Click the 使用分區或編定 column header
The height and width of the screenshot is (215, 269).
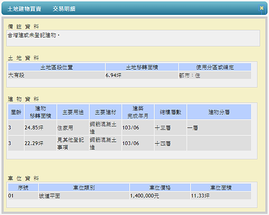215,67
